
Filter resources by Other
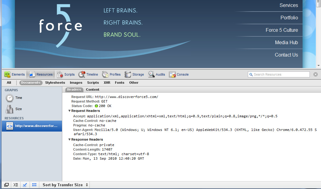134,83
